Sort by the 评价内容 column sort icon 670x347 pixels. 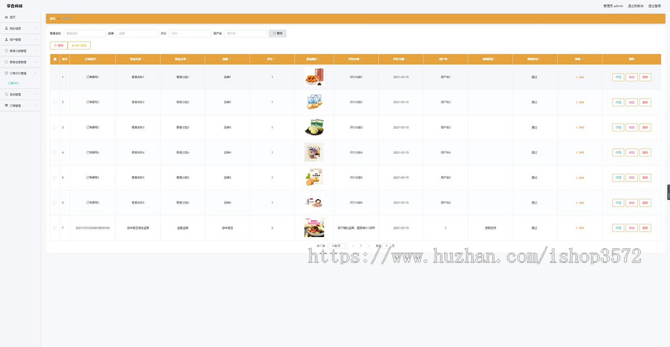[362, 59]
